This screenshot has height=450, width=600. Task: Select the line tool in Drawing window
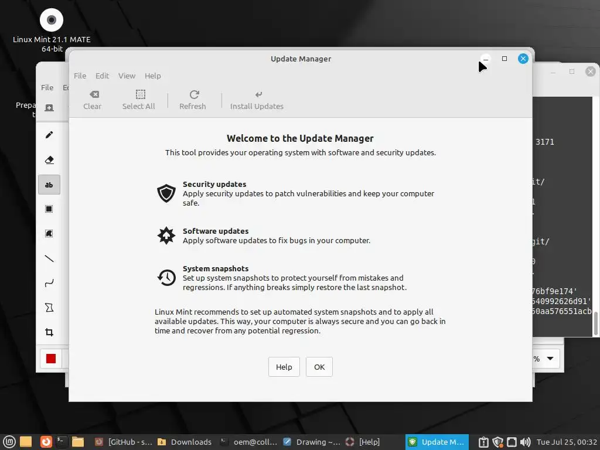(x=49, y=258)
